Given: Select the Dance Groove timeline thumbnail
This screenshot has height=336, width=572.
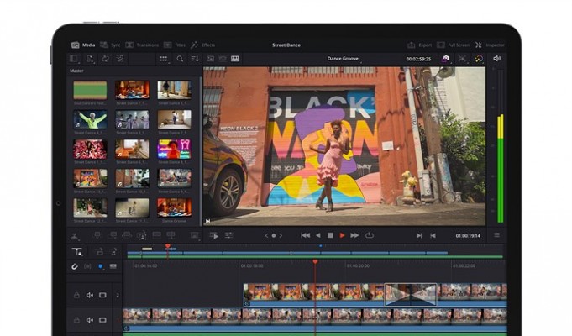Looking at the screenshot, I should pyautogui.click(x=175, y=207).
